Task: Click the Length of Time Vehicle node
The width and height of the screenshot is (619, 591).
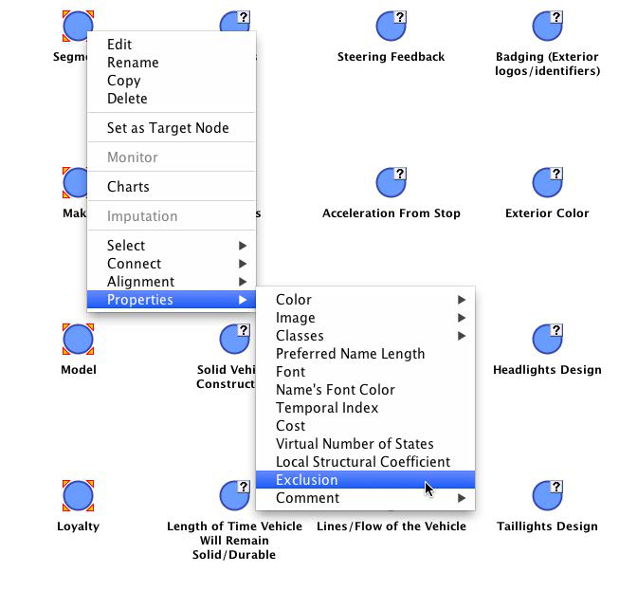Action: 234,496
